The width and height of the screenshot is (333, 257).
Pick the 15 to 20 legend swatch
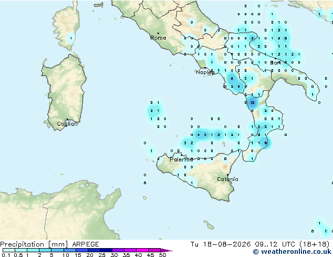point(81,250)
